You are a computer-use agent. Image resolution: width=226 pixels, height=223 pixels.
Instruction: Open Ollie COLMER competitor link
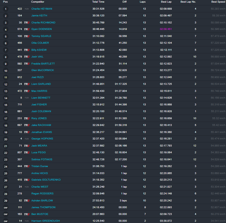click(40, 43)
